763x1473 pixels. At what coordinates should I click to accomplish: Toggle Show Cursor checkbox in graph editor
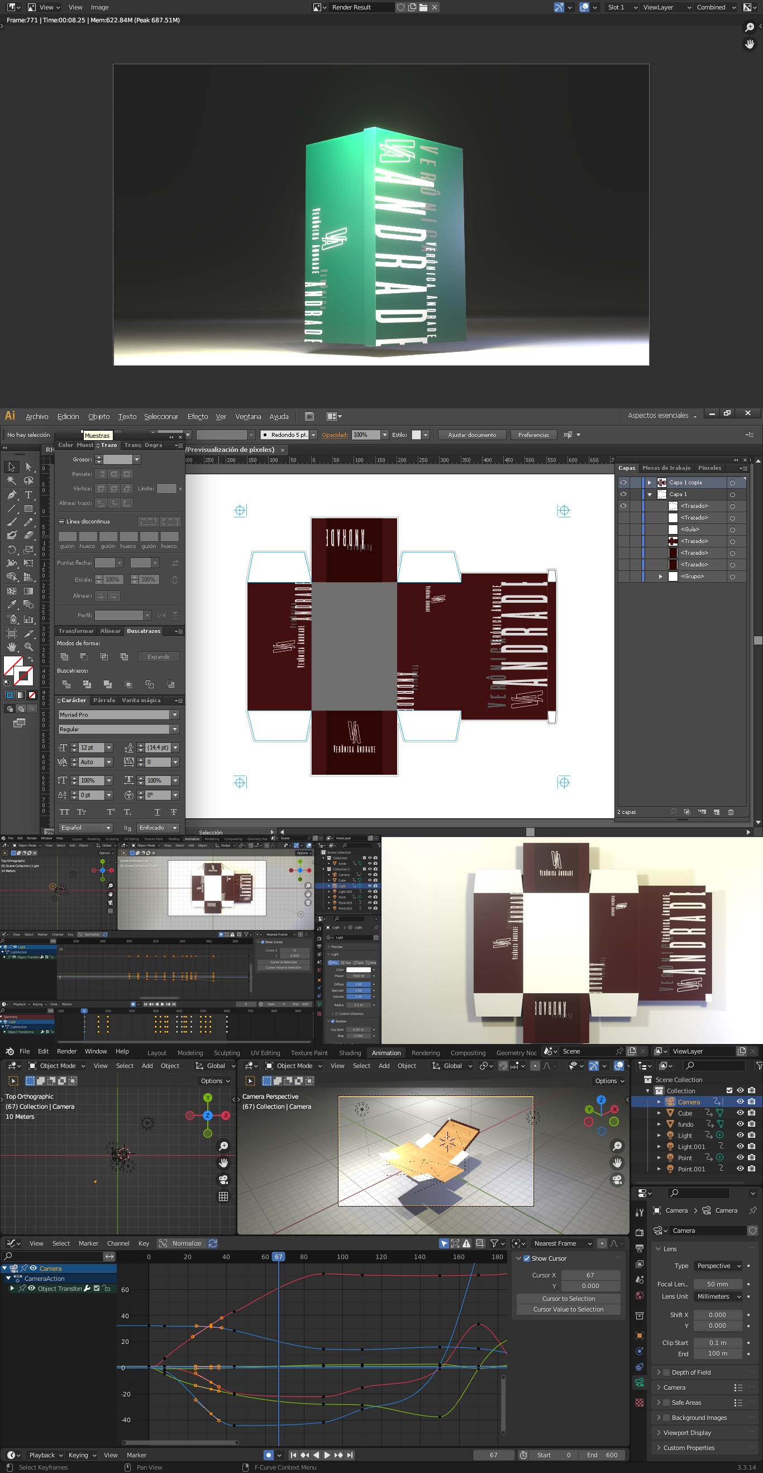click(527, 1259)
